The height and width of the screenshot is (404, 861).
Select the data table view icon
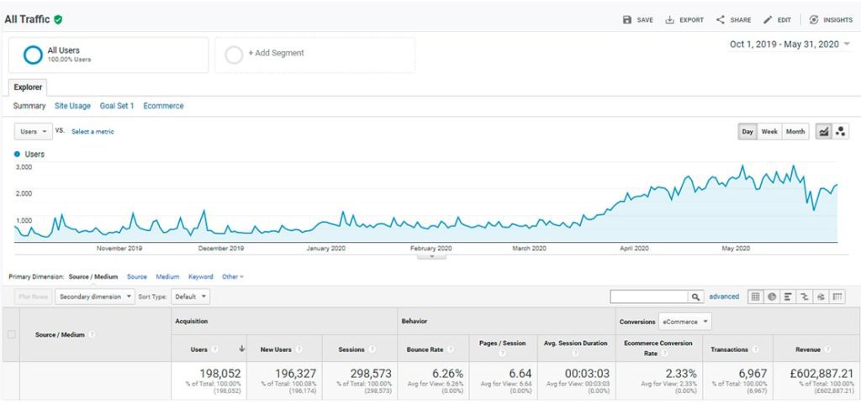(x=755, y=296)
